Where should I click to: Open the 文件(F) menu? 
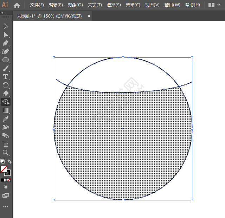[37, 5]
